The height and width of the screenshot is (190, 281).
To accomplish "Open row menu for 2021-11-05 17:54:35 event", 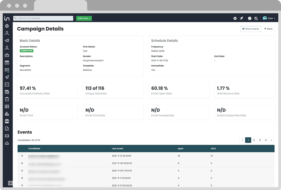I will (x=22, y=171).
